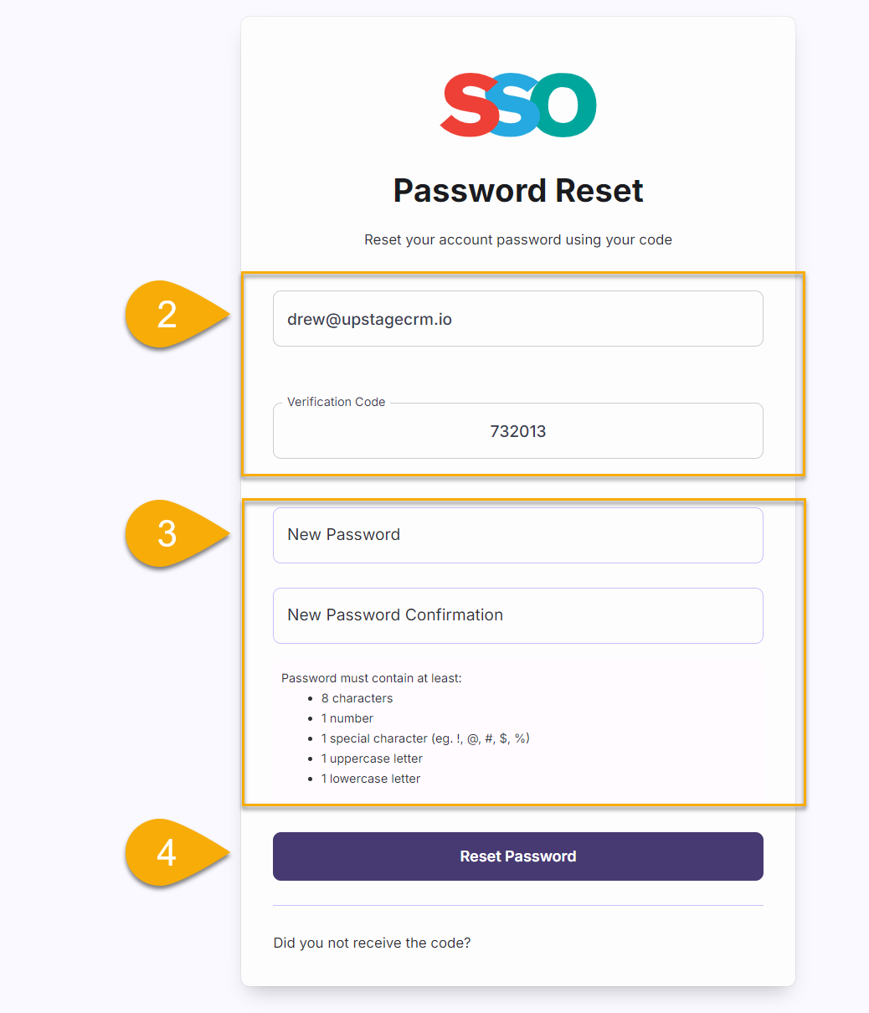Click the '1 number' requirement bullet
The width and height of the screenshot is (869, 1013).
coord(347,718)
